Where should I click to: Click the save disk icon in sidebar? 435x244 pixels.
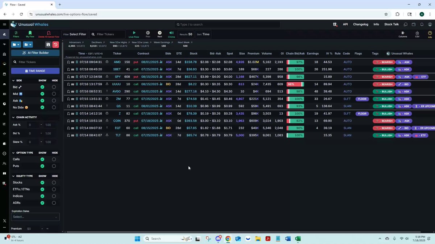pyautogui.click(x=48, y=44)
